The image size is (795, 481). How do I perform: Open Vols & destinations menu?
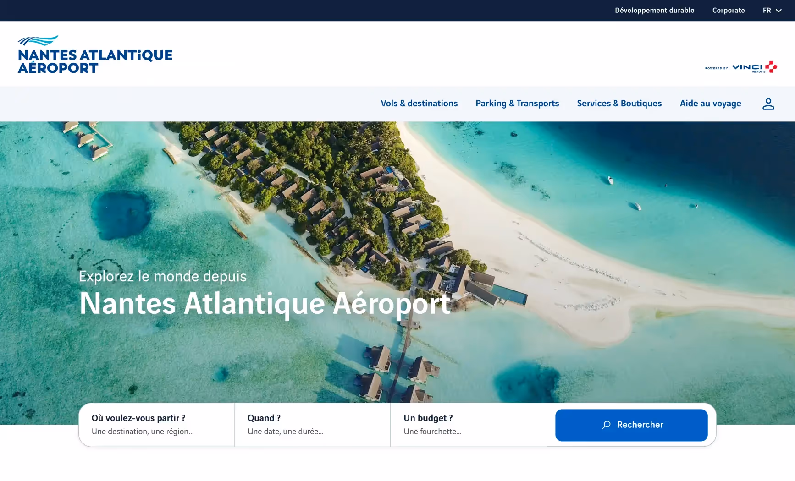click(419, 104)
